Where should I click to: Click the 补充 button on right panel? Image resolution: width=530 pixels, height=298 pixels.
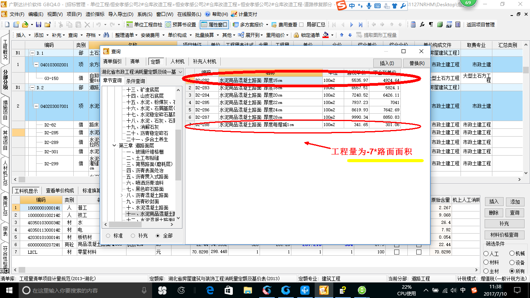point(504,224)
